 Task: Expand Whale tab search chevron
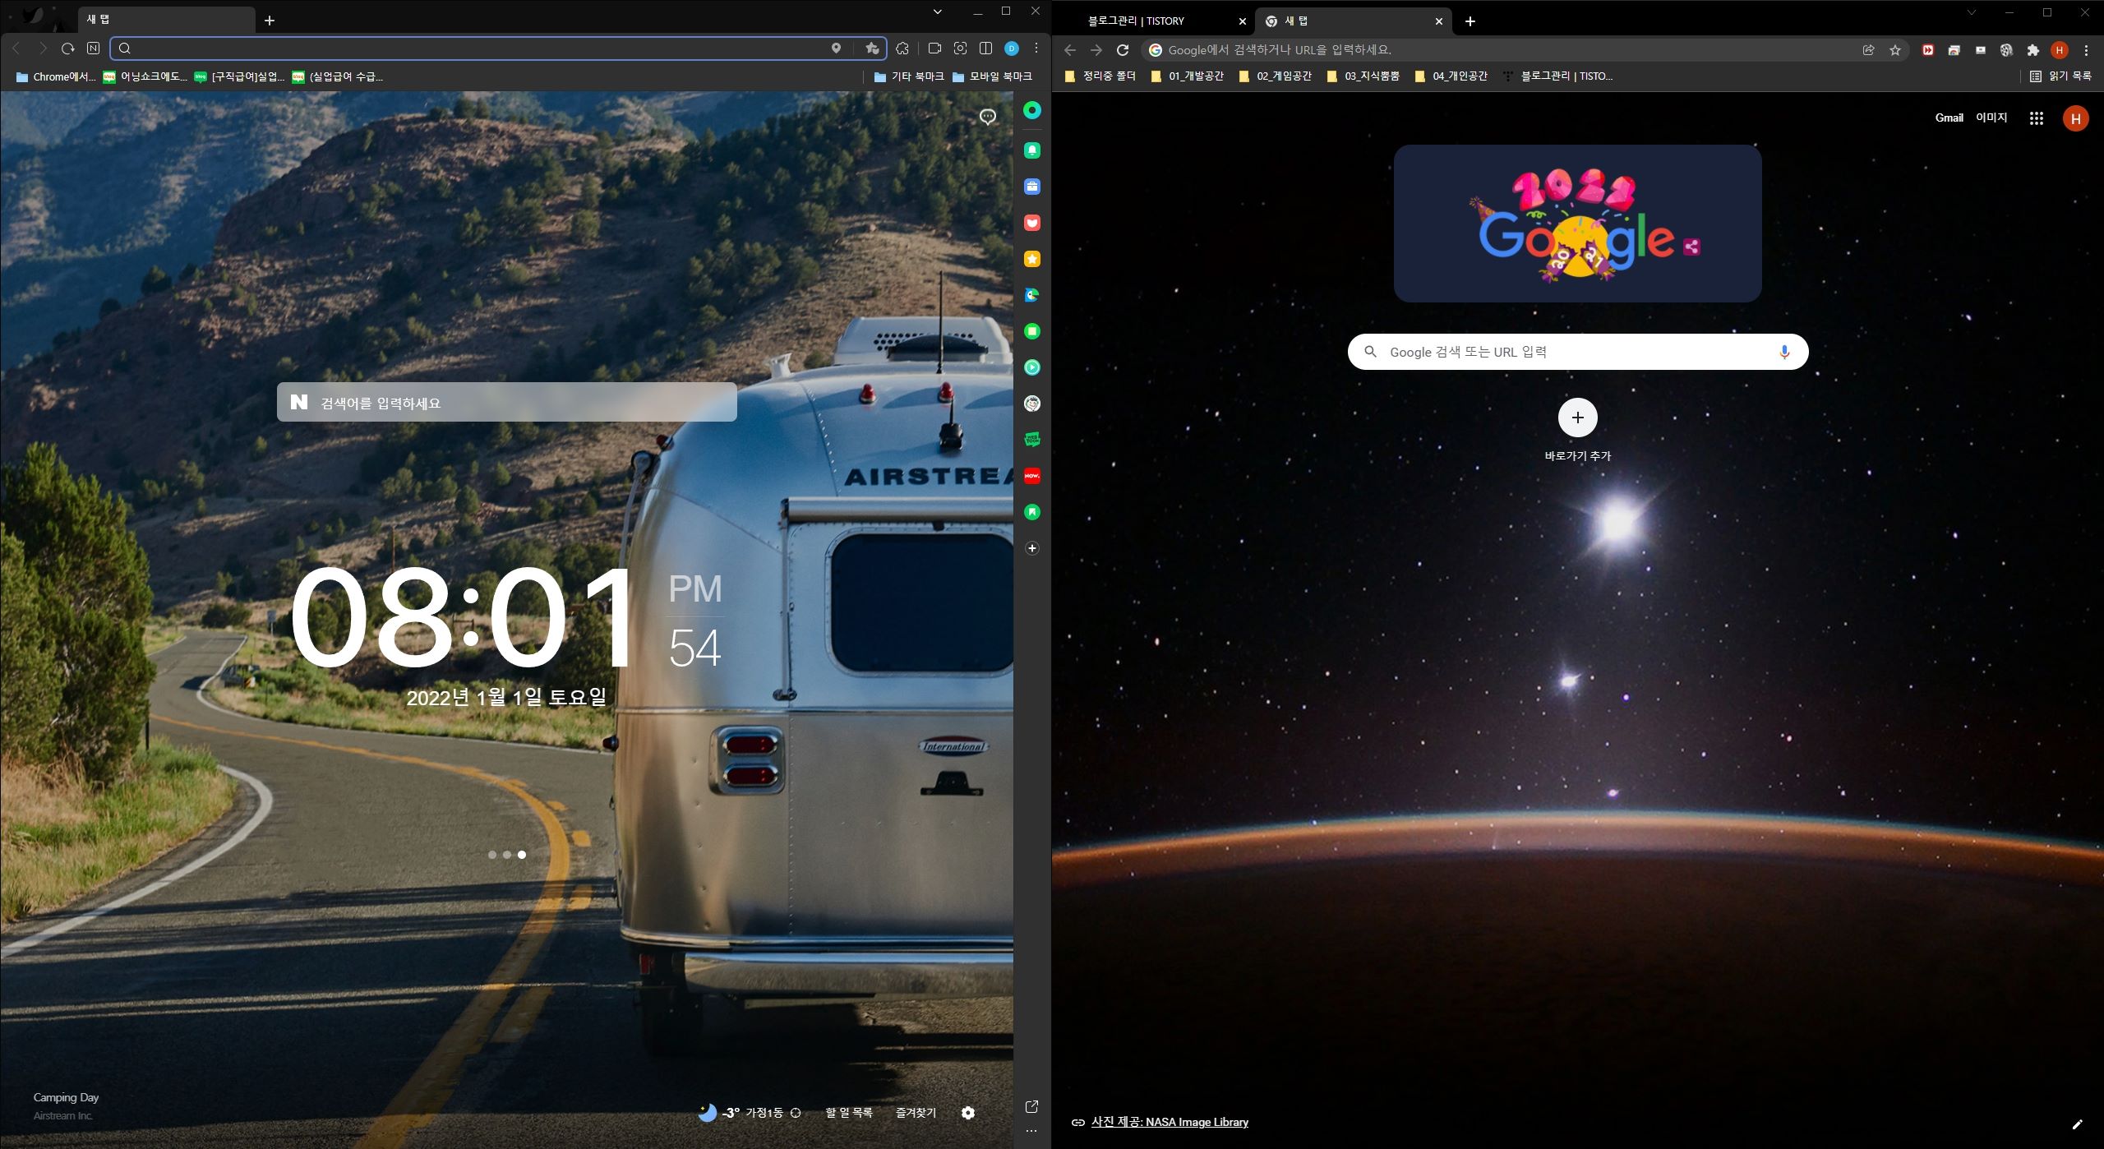938,12
